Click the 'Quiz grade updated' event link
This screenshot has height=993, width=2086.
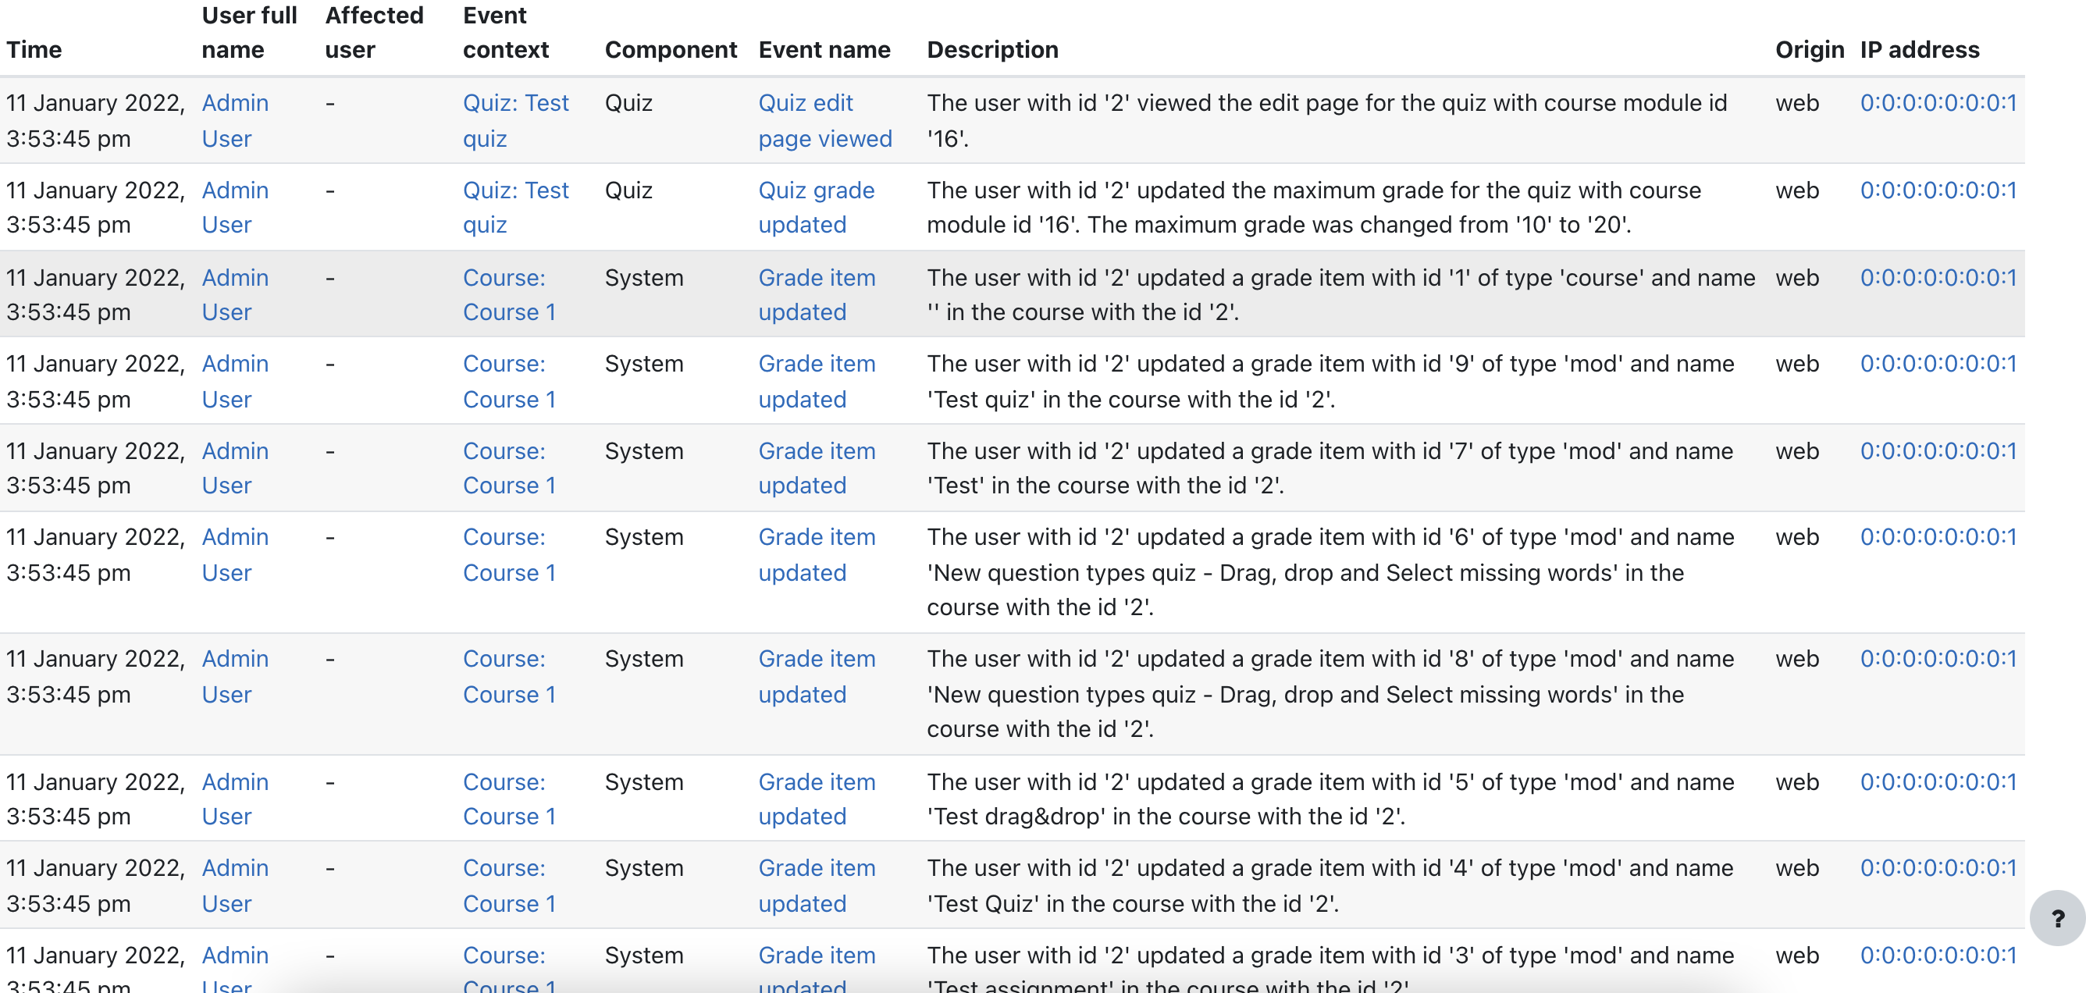point(817,208)
